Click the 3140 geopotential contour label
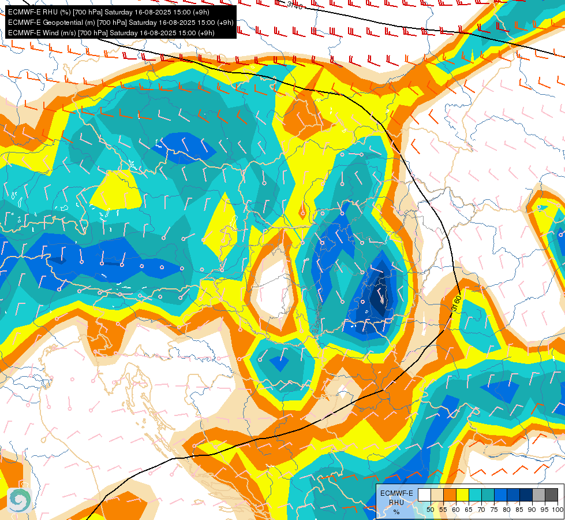 295,5
